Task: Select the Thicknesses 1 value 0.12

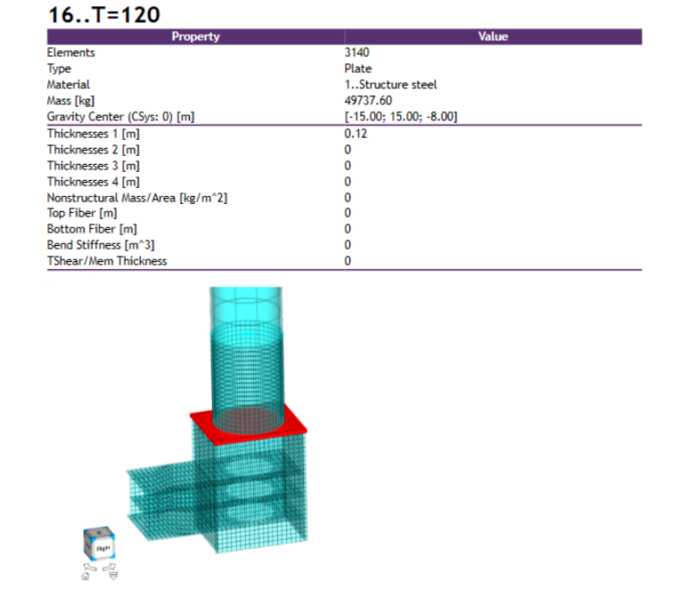Action: click(x=355, y=134)
